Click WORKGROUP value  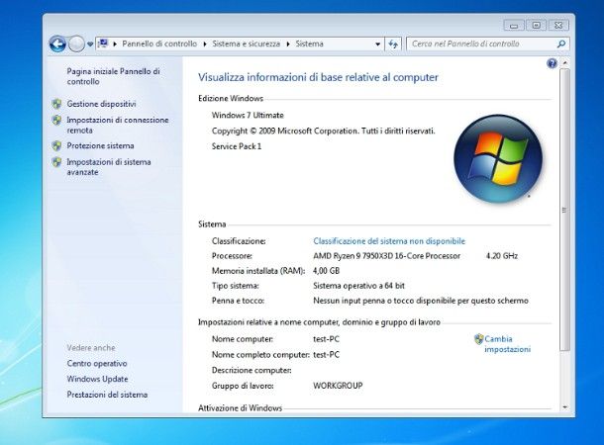coord(338,386)
